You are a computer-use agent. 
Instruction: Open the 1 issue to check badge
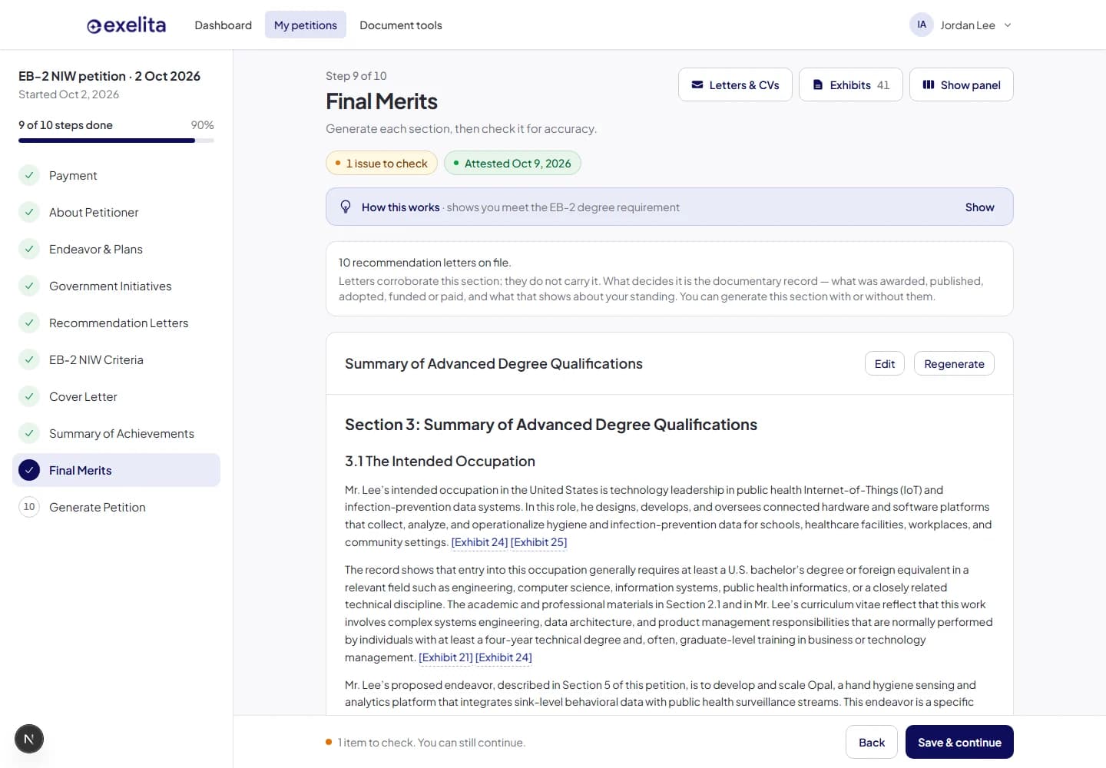coord(382,163)
